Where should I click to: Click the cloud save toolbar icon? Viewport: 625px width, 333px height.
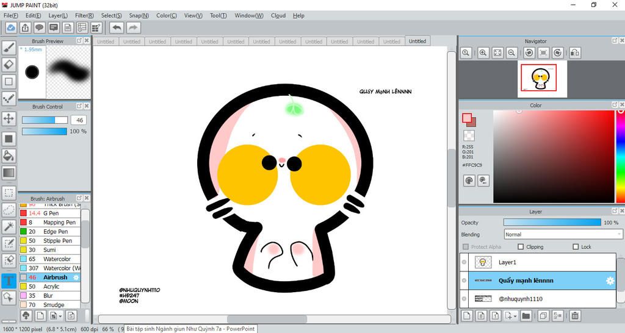[x=11, y=27]
